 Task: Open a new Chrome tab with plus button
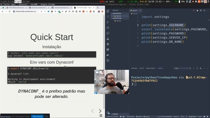pyautogui.click(x=98, y=8)
